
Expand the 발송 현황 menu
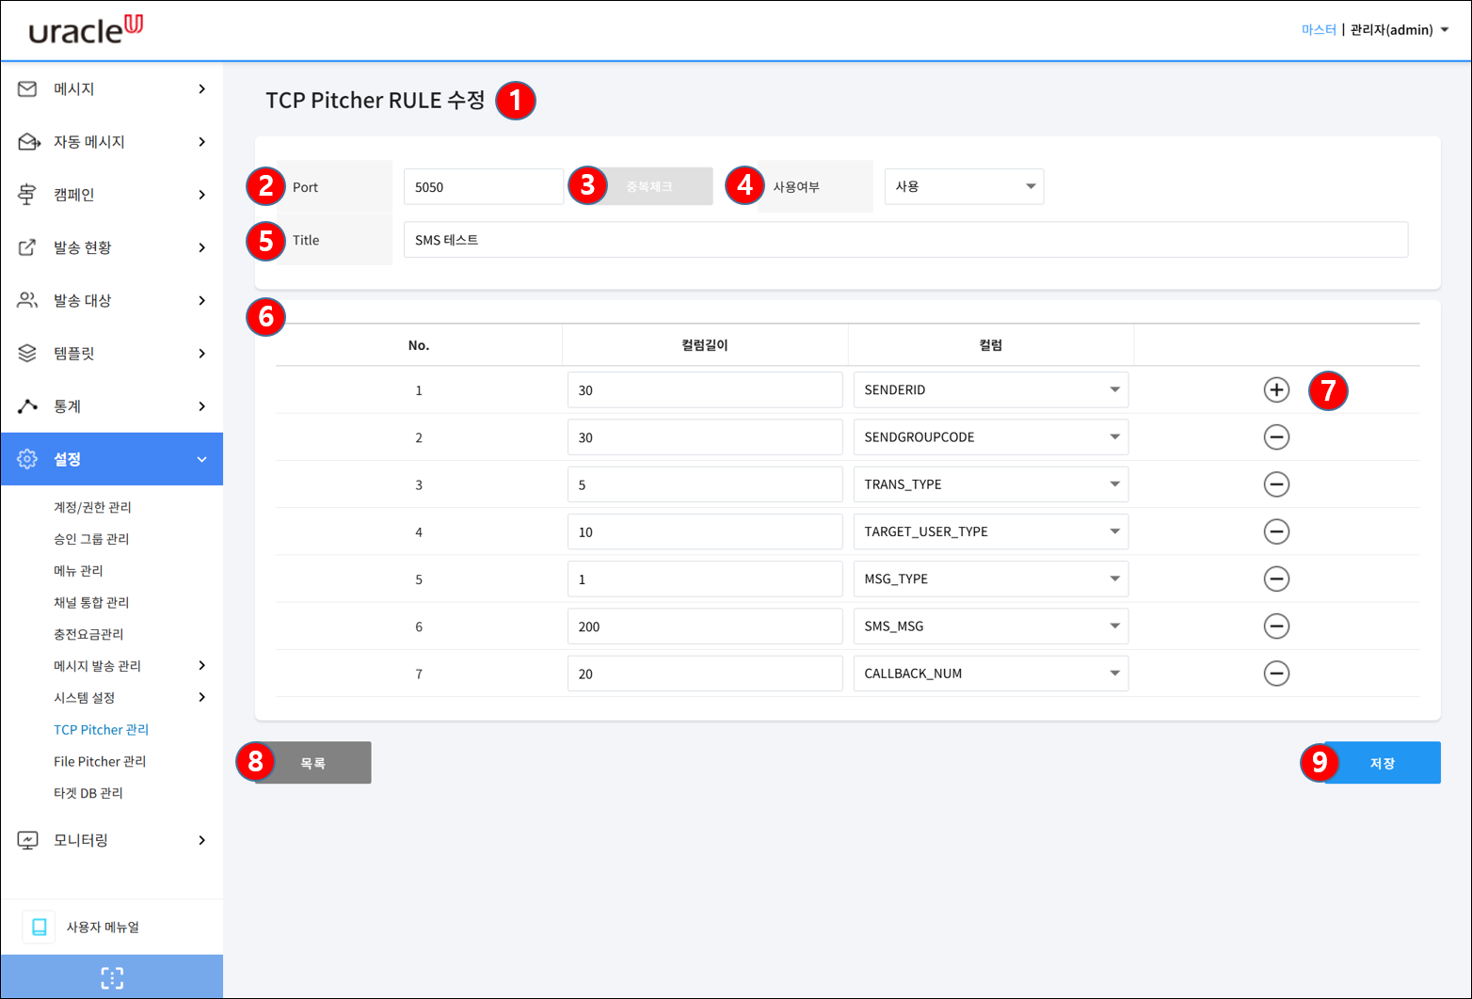tap(201, 247)
